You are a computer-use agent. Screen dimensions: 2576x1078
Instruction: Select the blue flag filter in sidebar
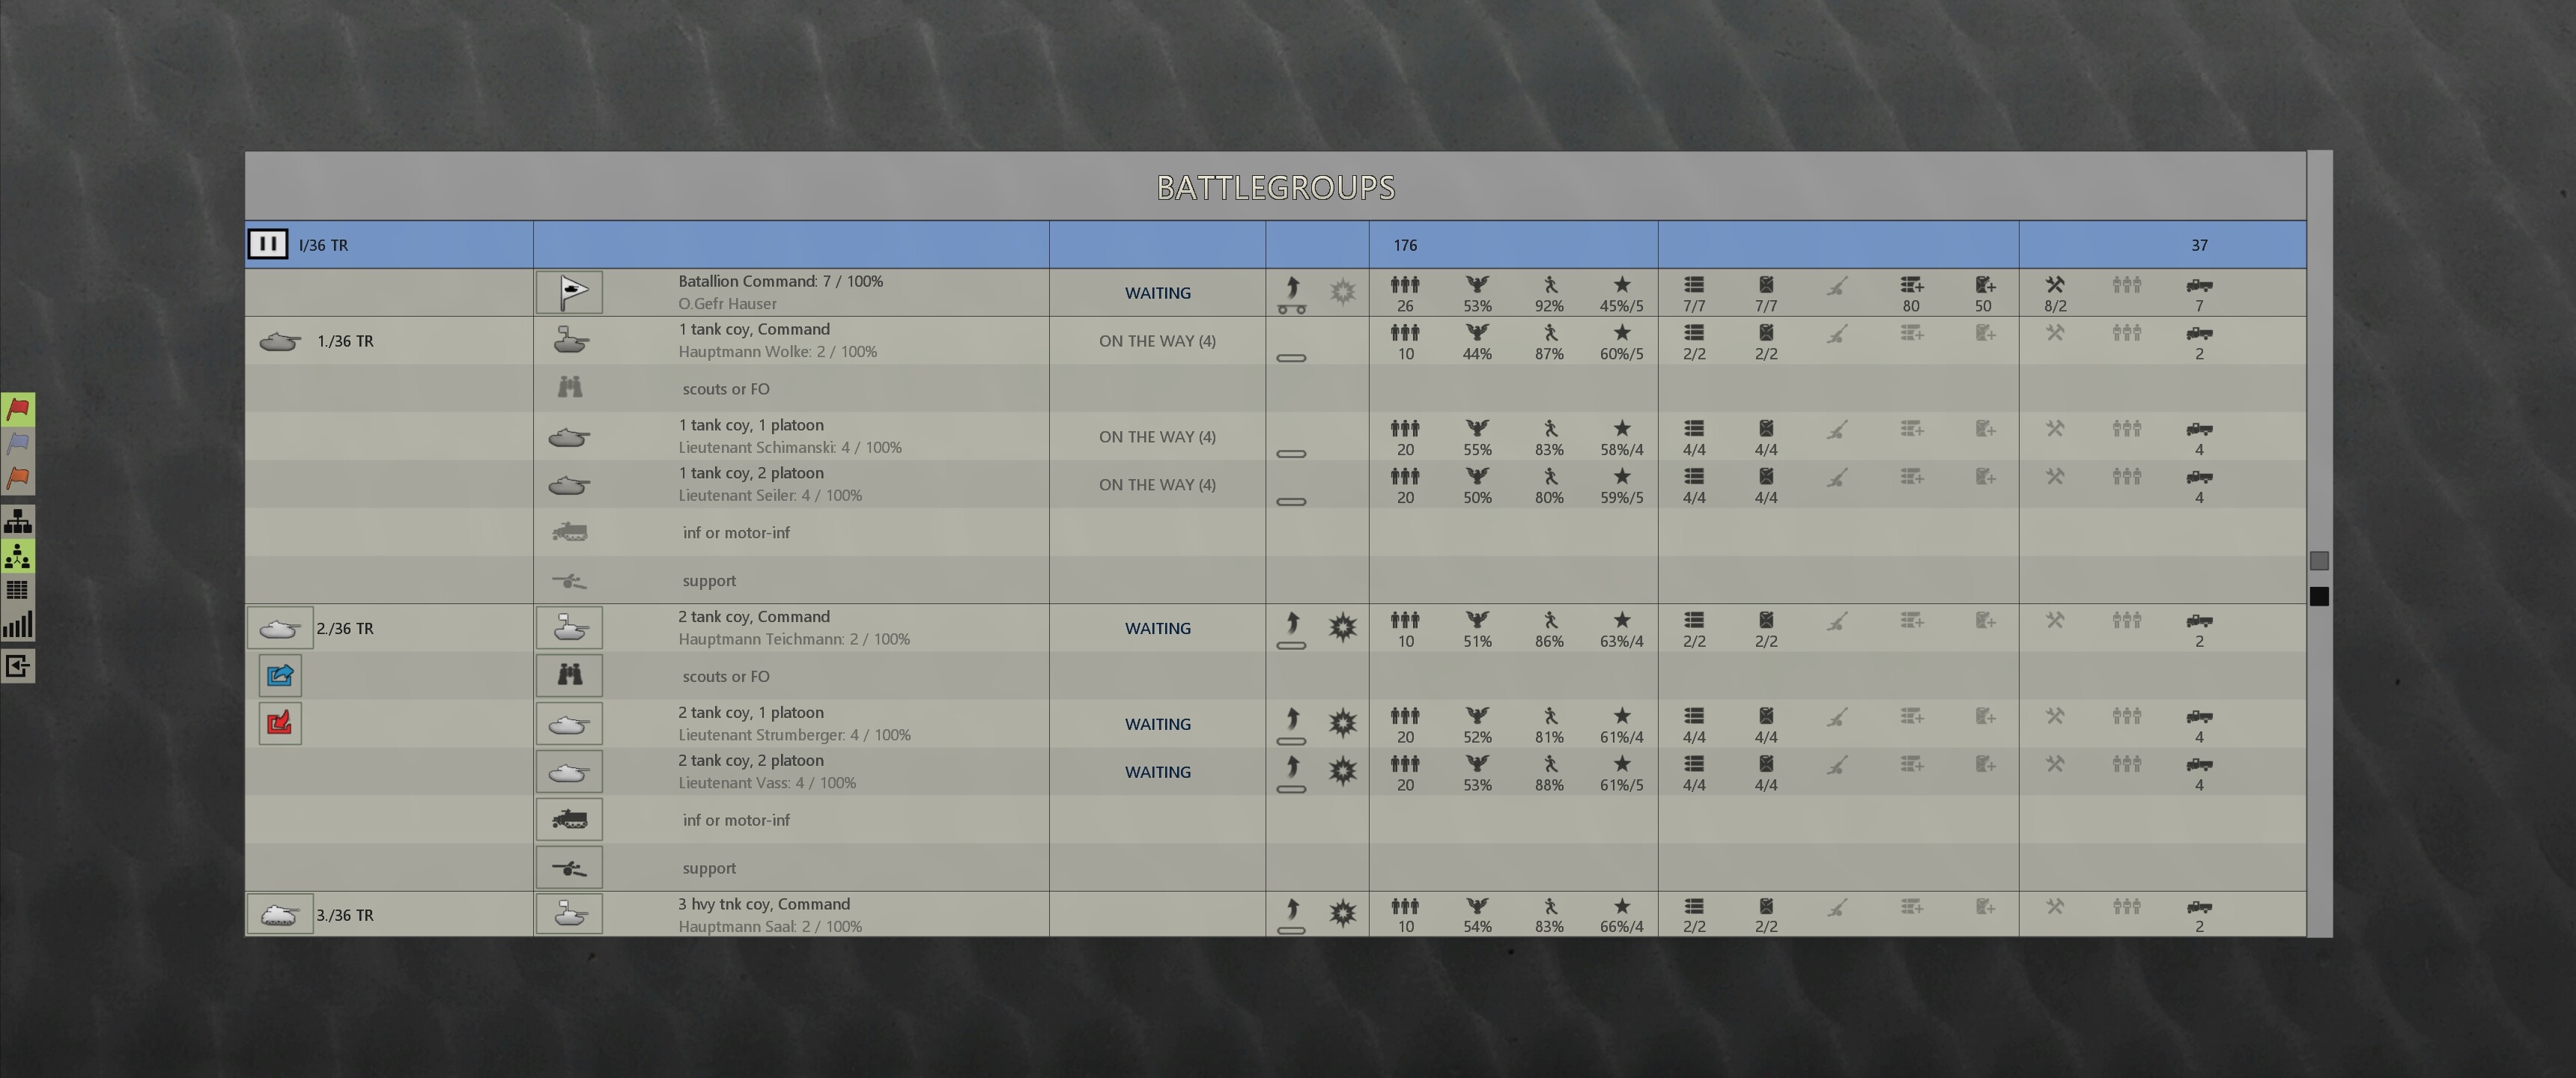point(17,444)
